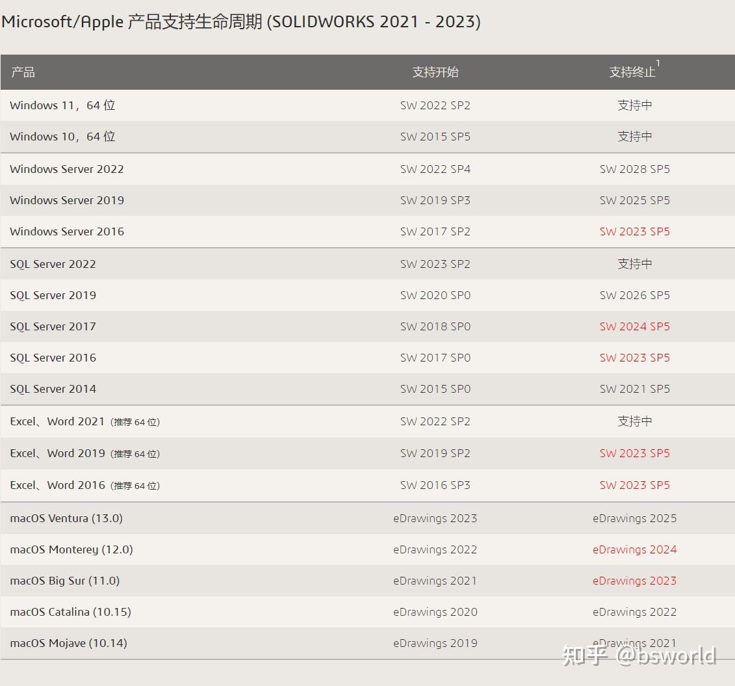735x686 pixels.
Task: Select the Windows 10, 64 位 row label
Action: [62, 137]
